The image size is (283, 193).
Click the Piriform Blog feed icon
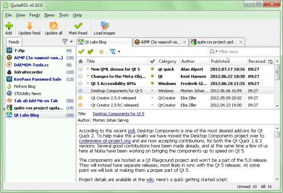pos(9,86)
